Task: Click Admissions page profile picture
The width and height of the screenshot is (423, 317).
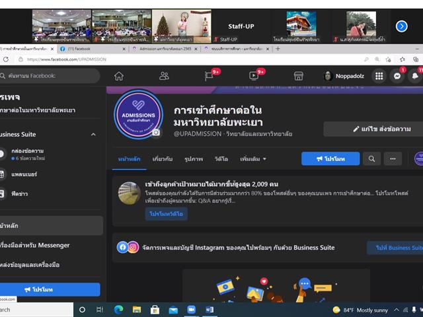Action: tap(138, 114)
